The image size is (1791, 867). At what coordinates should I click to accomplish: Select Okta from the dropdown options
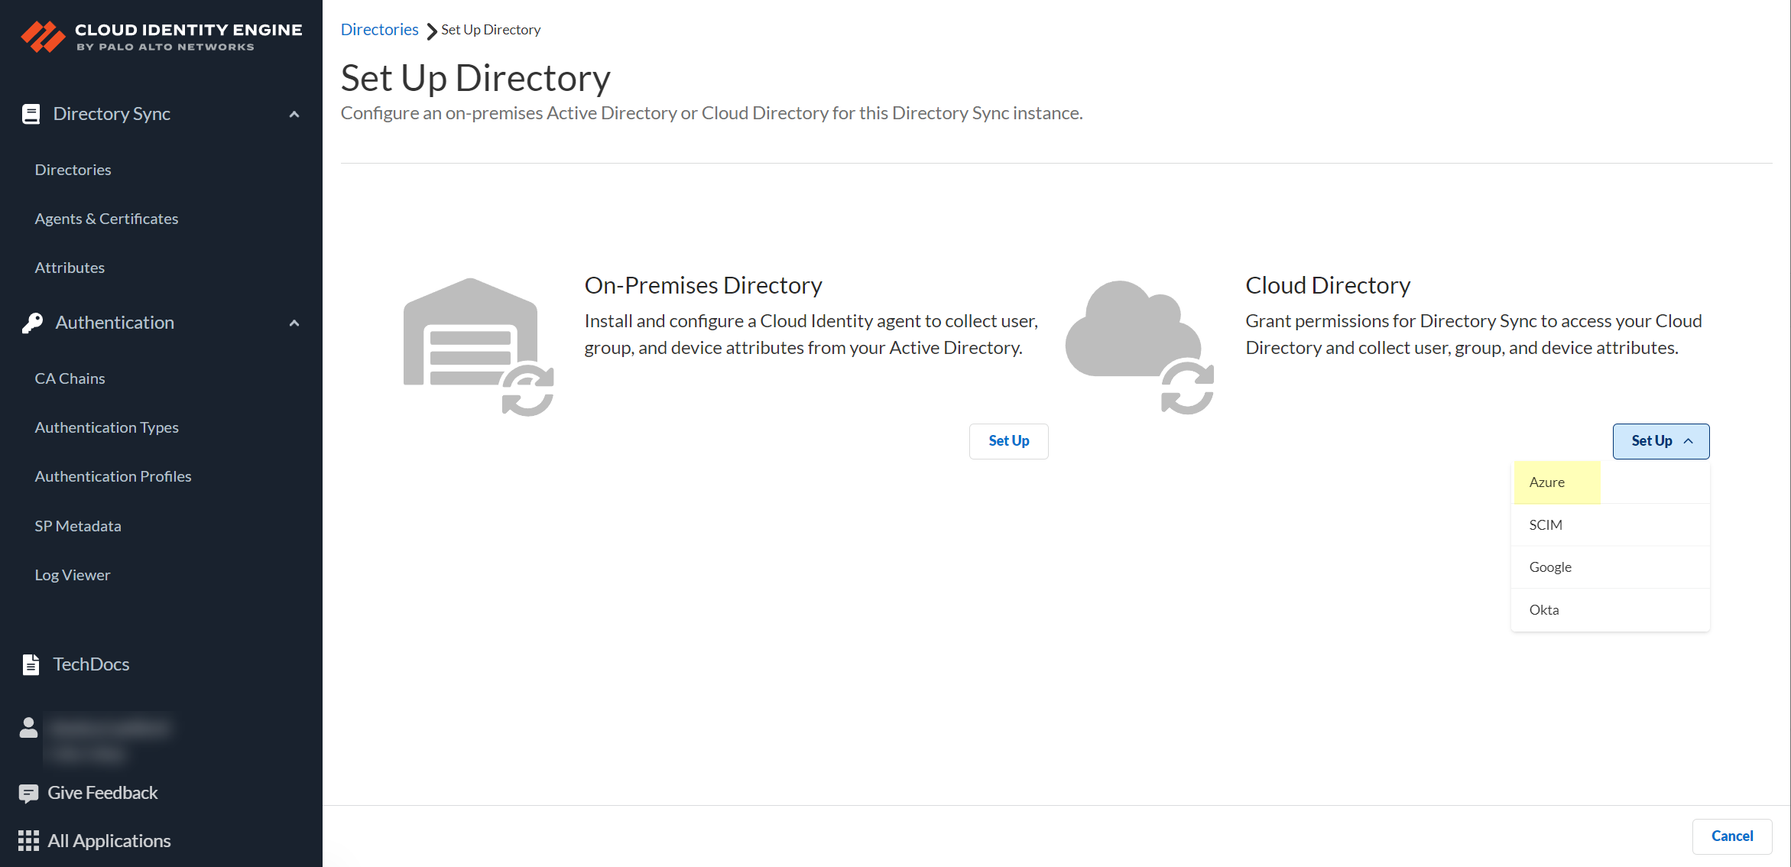(1544, 610)
